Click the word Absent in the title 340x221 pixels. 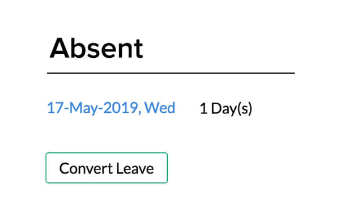tap(96, 48)
